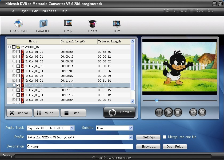Viewport: 224px width, 160px height.
Task: Click the Destination path field
Action: 80,147
